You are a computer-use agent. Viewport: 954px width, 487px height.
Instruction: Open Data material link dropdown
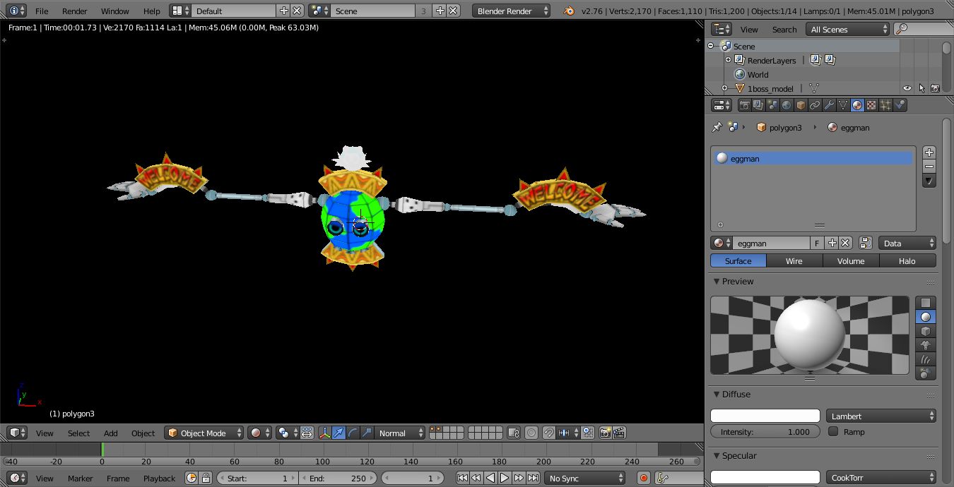[x=908, y=243]
